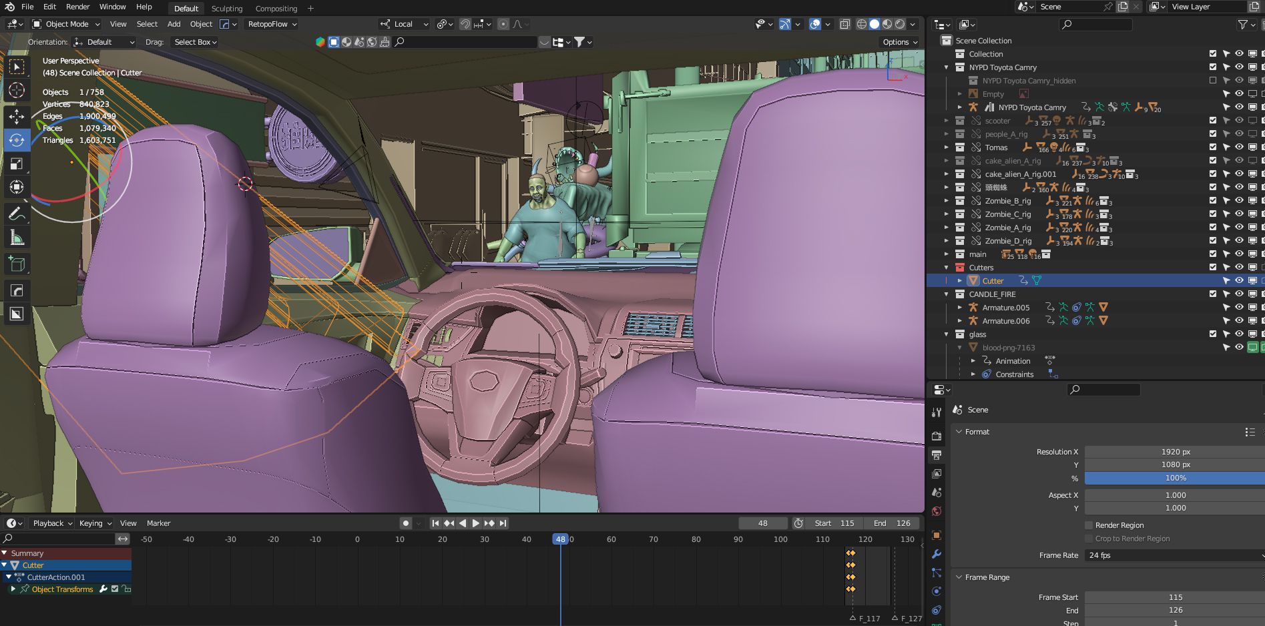Expand the main collection

[x=946, y=254]
